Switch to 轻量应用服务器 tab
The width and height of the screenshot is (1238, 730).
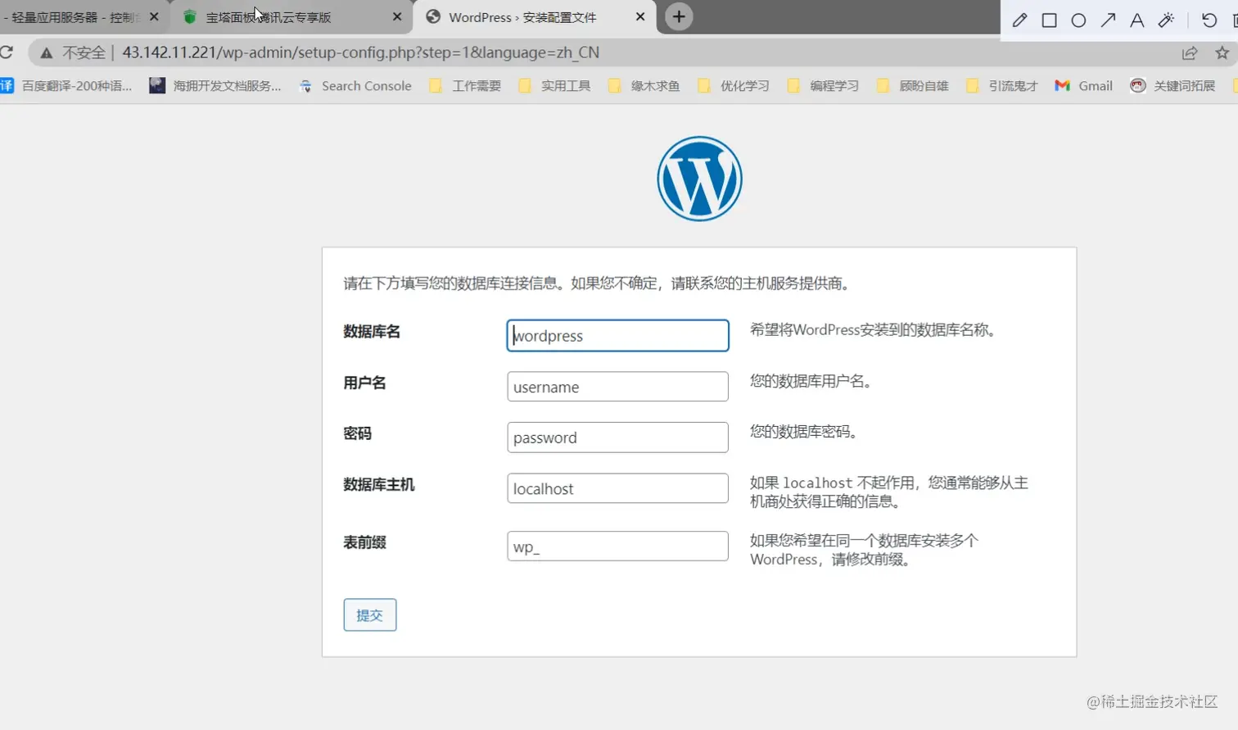click(74, 17)
